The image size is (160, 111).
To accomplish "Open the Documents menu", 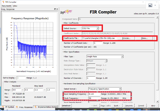I will 7,6.
